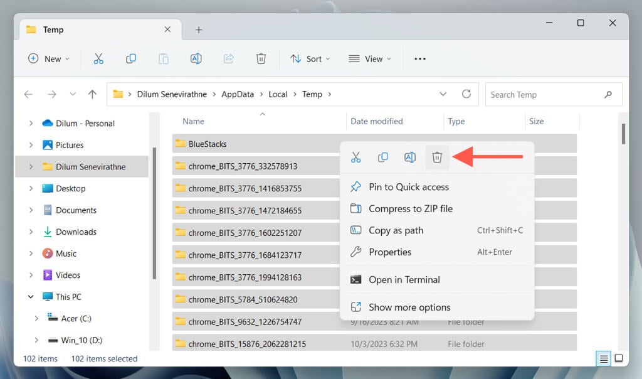
Task: Expand Dilum - Personal tree node
Action: [31, 124]
